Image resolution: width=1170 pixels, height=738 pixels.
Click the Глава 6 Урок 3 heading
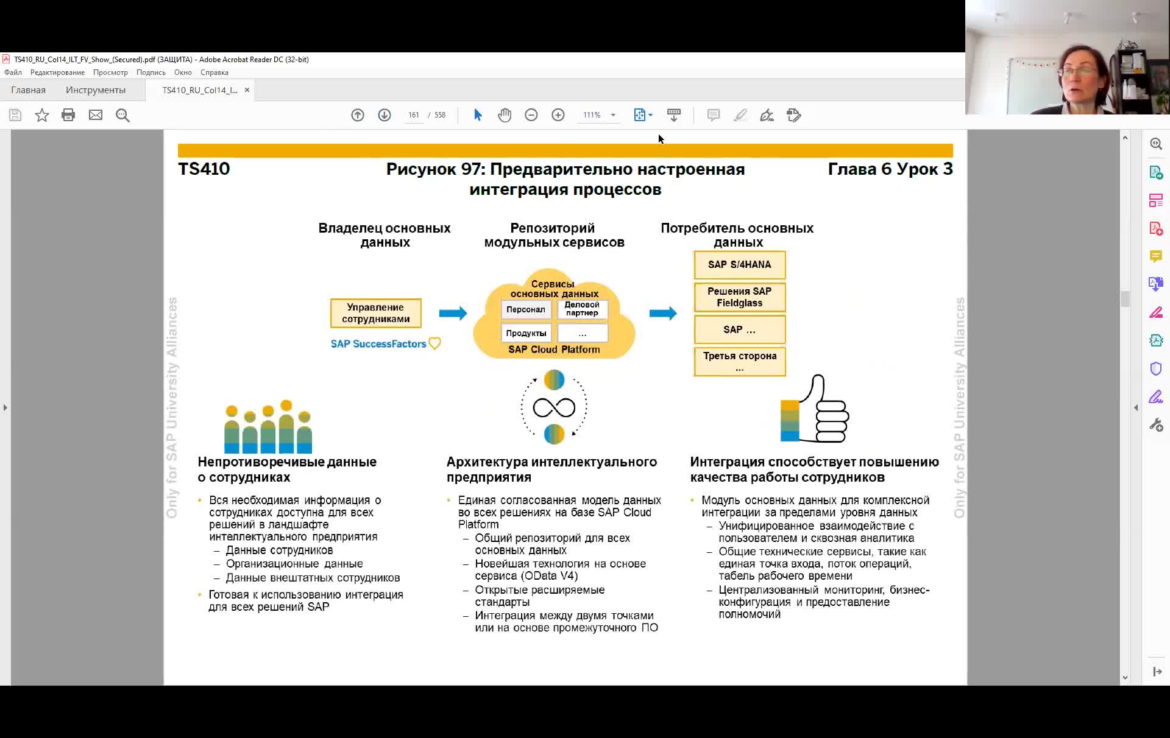(x=890, y=169)
